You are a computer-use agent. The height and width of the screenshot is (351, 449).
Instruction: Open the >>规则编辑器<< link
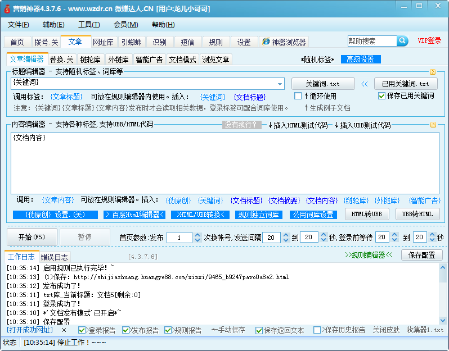tap(369, 255)
